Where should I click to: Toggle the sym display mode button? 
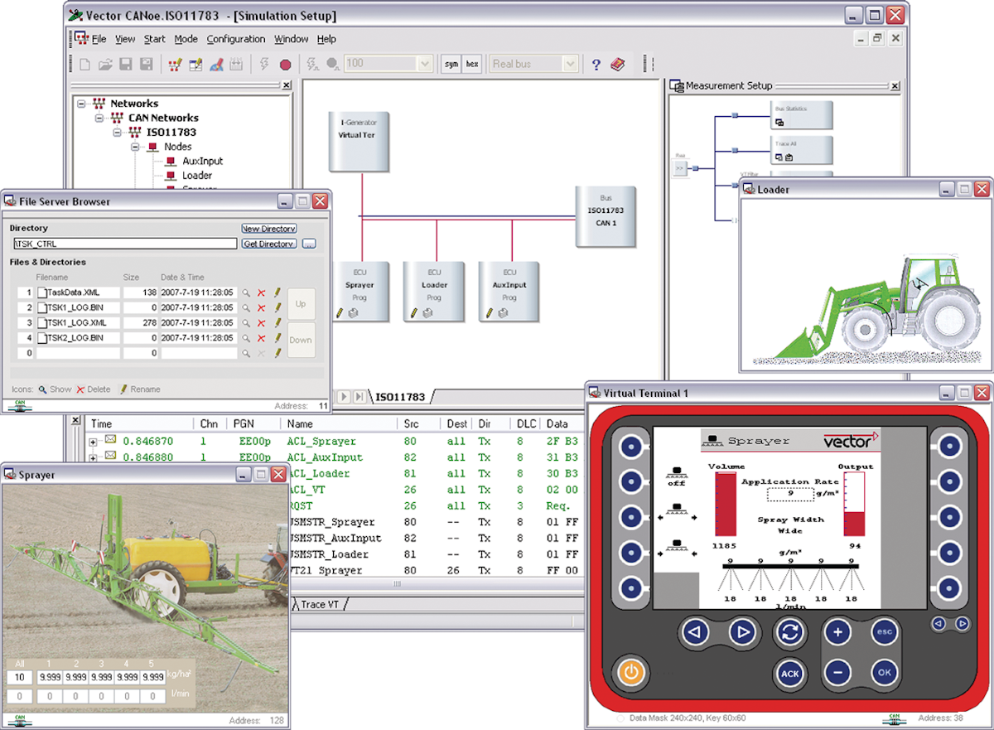[x=451, y=64]
